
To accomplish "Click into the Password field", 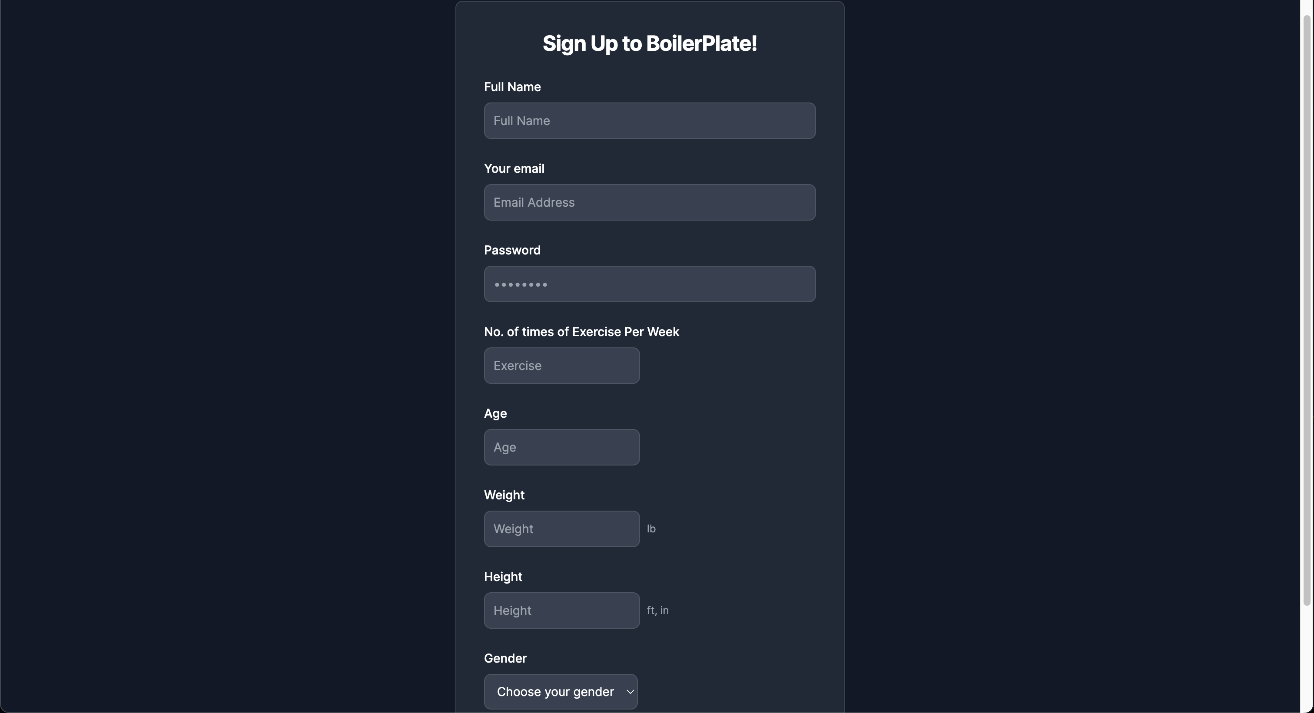I will tap(649, 284).
